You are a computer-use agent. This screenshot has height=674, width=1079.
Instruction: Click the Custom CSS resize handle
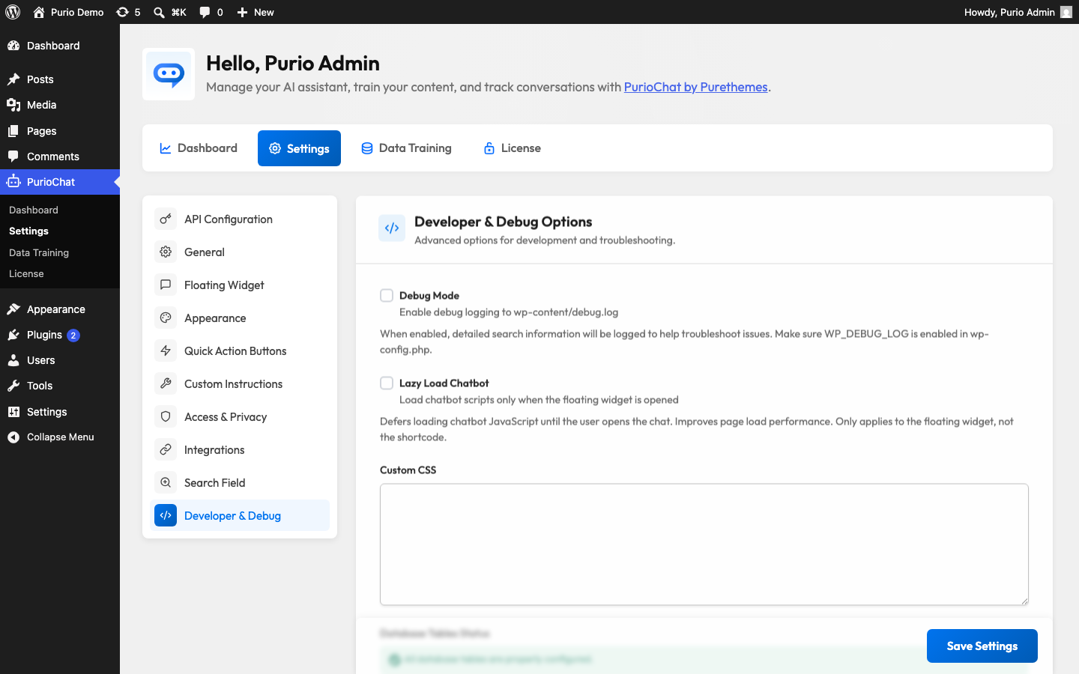1024,600
